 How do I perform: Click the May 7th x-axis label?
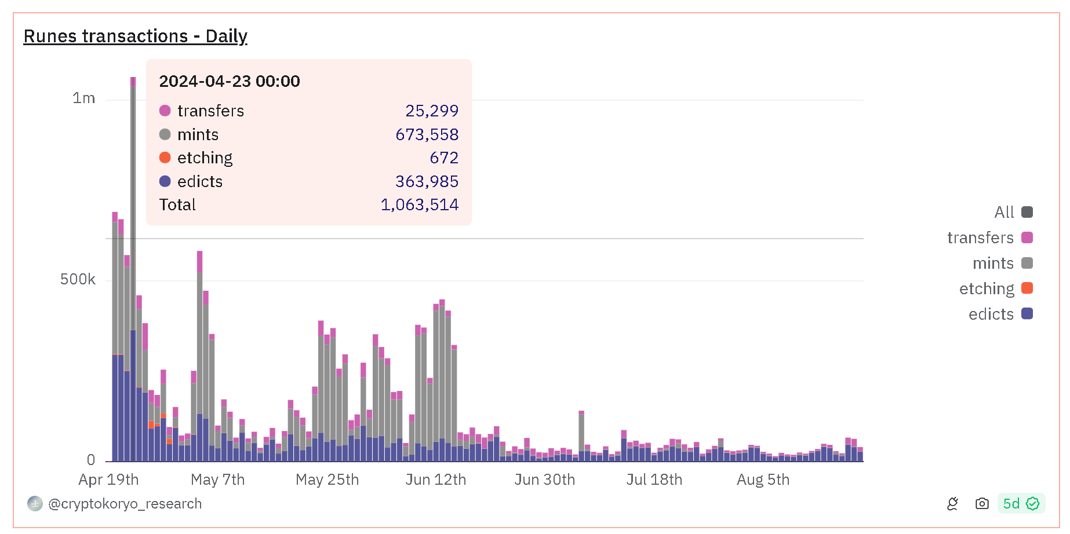(x=217, y=480)
